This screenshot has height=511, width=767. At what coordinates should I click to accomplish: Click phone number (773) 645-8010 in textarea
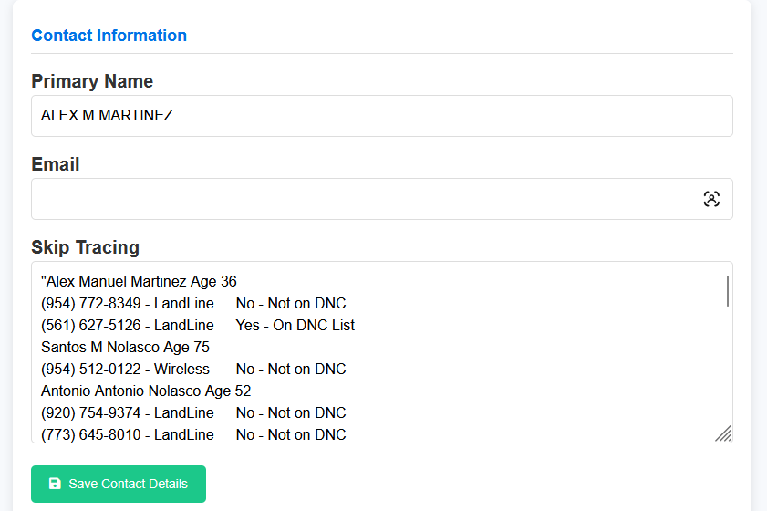91,434
